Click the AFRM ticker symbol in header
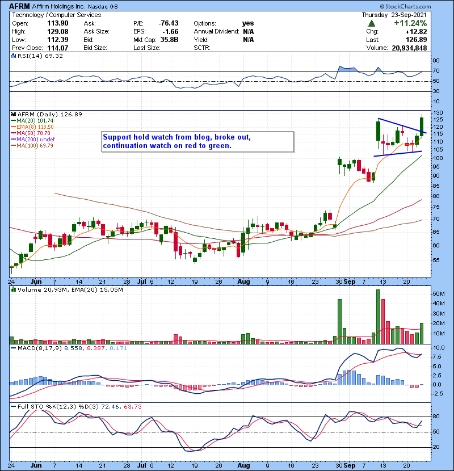Image resolution: width=454 pixels, height=471 pixels. (15, 5)
